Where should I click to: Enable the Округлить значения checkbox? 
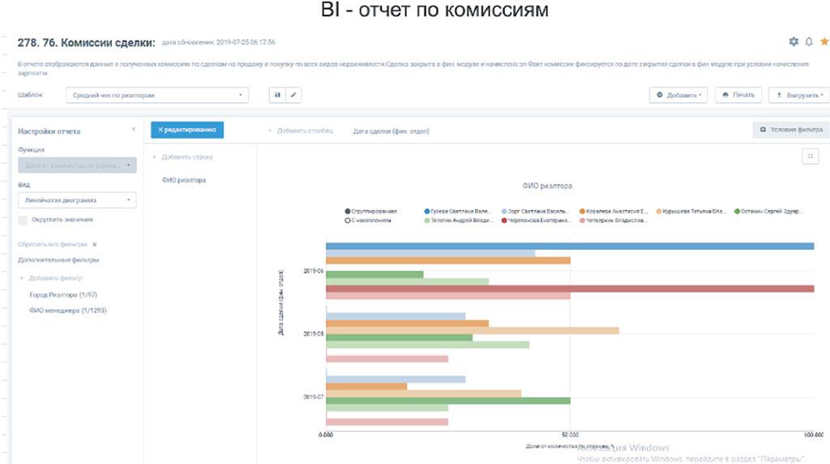[24, 220]
